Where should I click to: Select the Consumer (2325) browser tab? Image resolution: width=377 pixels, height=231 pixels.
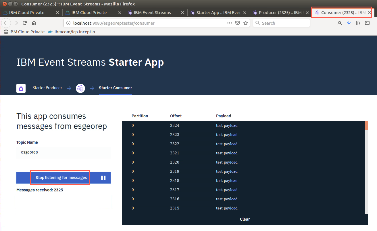click(x=343, y=13)
